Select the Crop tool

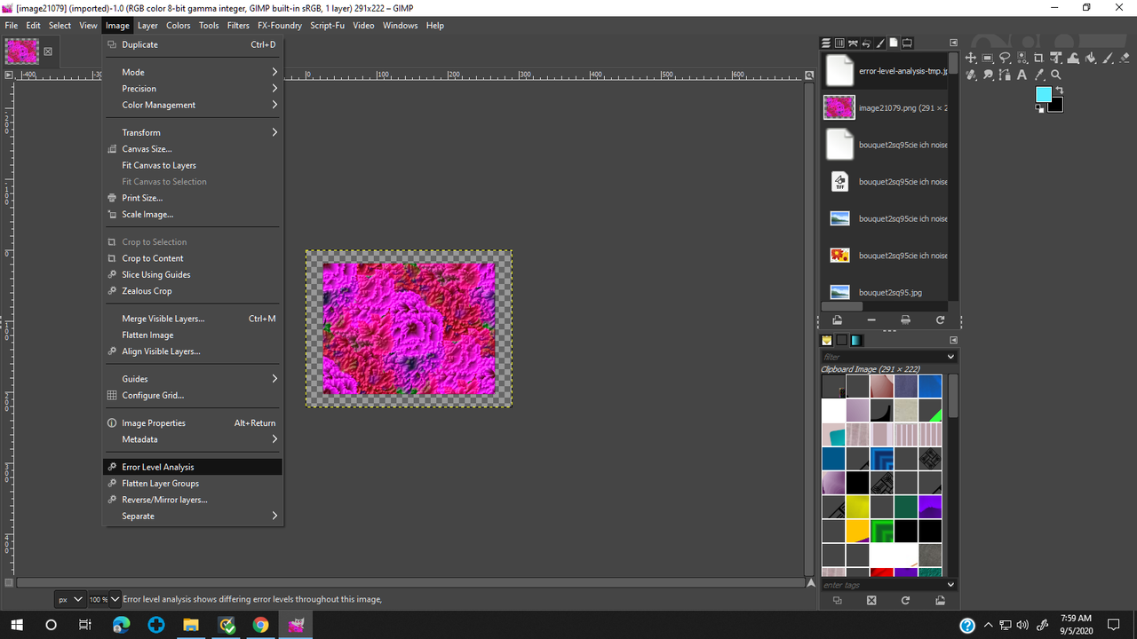coord(1038,58)
